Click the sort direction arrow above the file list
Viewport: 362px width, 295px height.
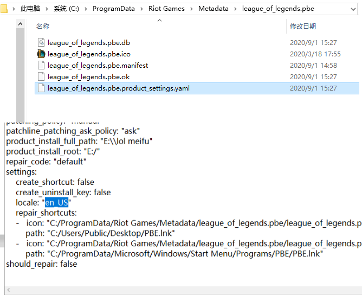159,20
